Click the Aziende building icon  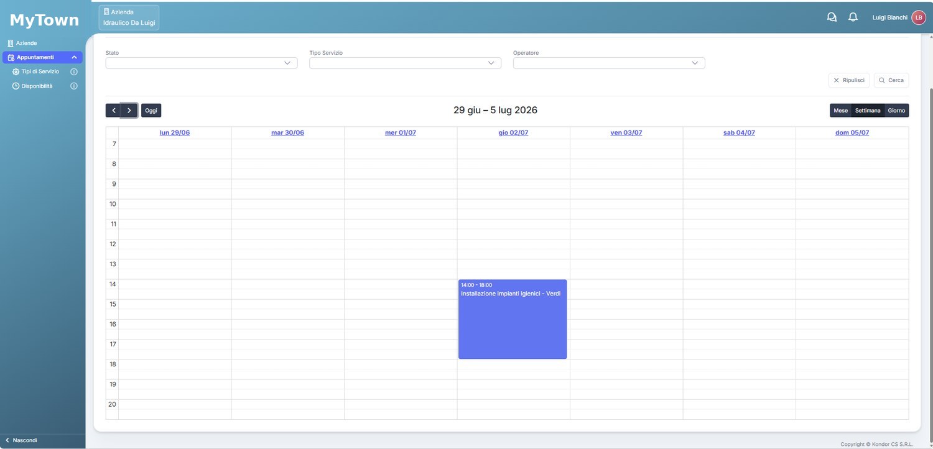point(10,44)
